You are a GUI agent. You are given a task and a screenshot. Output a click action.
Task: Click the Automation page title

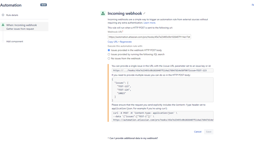(11, 5)
